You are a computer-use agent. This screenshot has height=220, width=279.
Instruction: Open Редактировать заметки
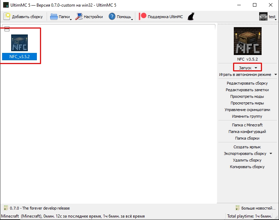click(x=247, y=90)
